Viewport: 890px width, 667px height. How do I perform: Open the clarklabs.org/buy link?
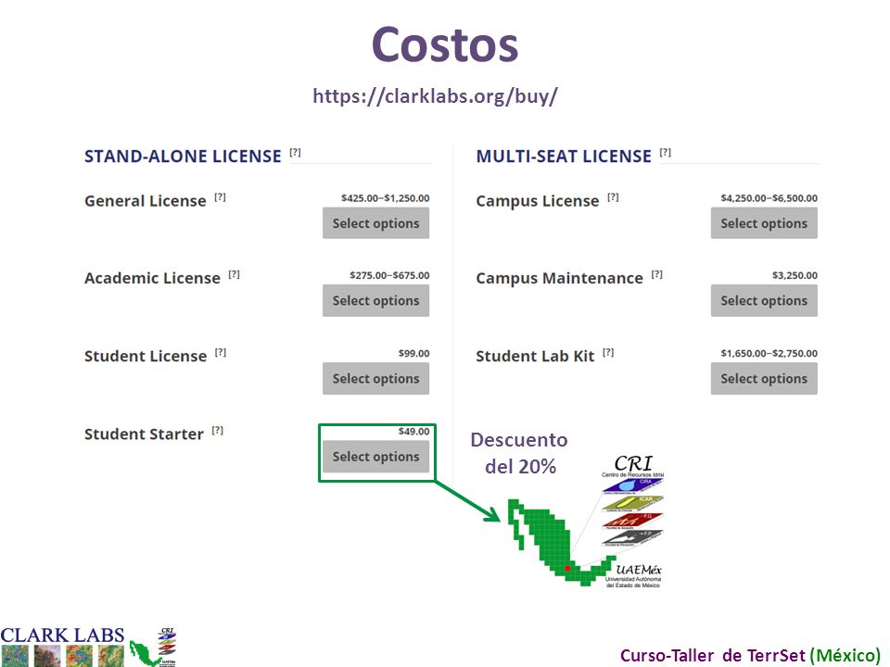click(x=435, y=95)
